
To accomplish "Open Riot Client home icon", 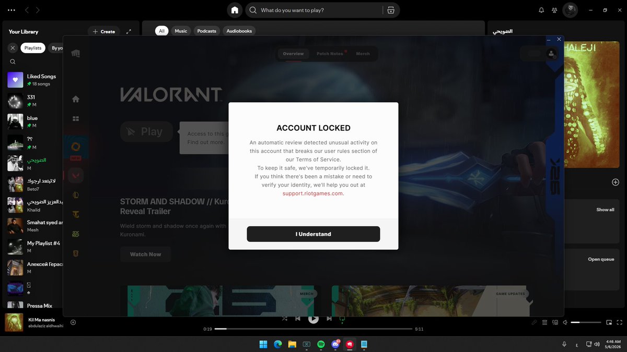I will point(76,99).
